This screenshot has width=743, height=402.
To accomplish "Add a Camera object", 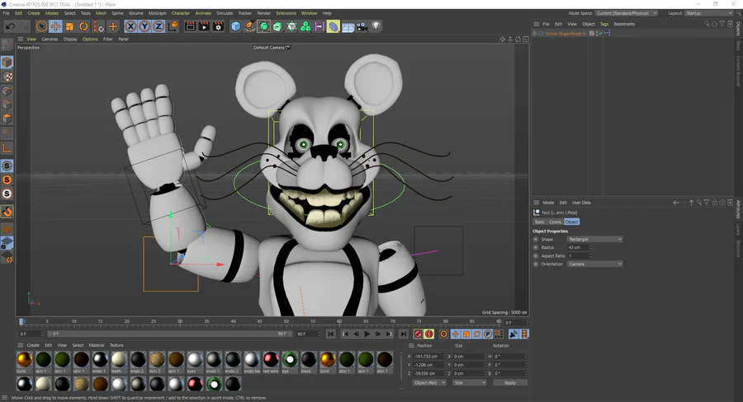I will click(362, 26).
